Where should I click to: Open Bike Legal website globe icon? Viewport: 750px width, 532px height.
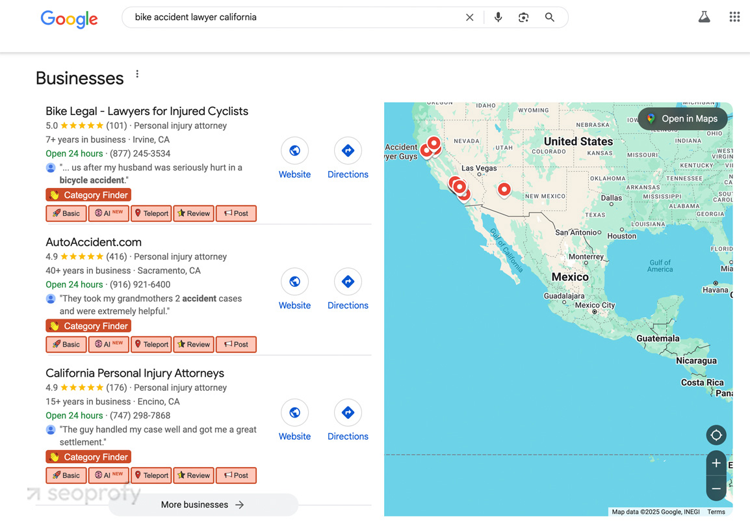pos(294,151)
